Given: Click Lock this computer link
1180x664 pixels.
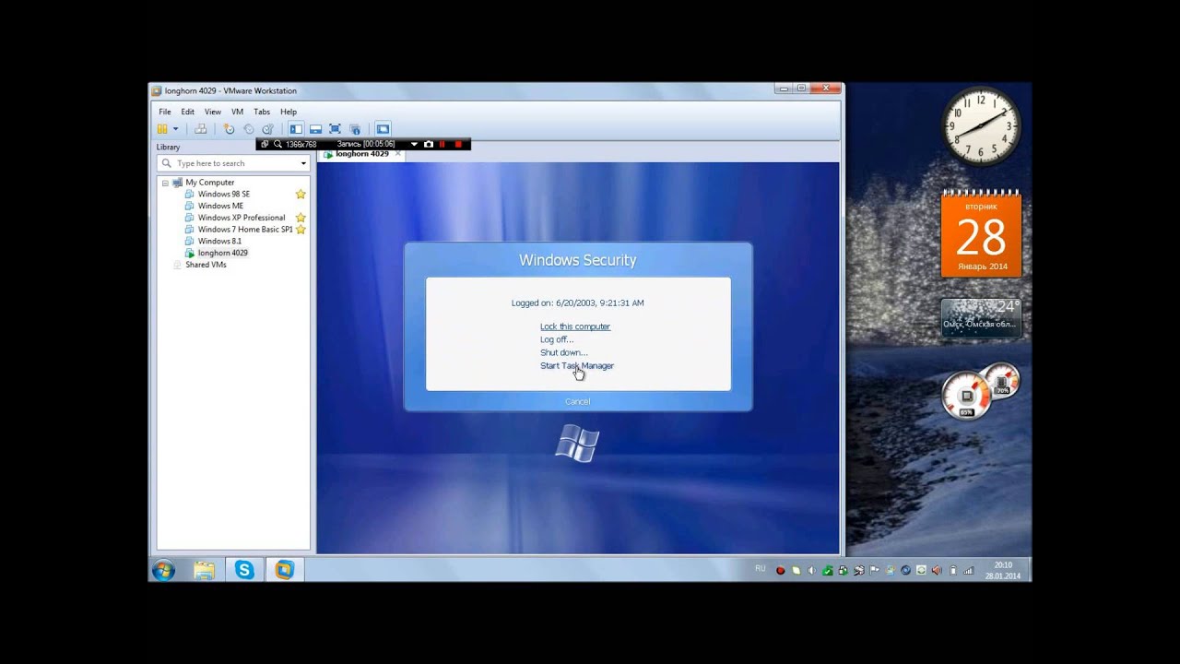Looking at the screenshot, I should [575, 326].
